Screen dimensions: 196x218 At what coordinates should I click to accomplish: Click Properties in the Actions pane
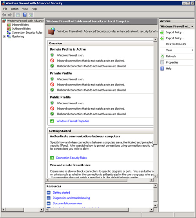coord(172,62)
